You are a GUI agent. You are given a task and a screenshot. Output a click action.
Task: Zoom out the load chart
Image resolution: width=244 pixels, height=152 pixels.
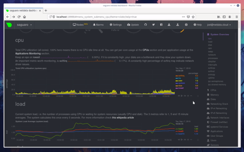pos(191,140)
